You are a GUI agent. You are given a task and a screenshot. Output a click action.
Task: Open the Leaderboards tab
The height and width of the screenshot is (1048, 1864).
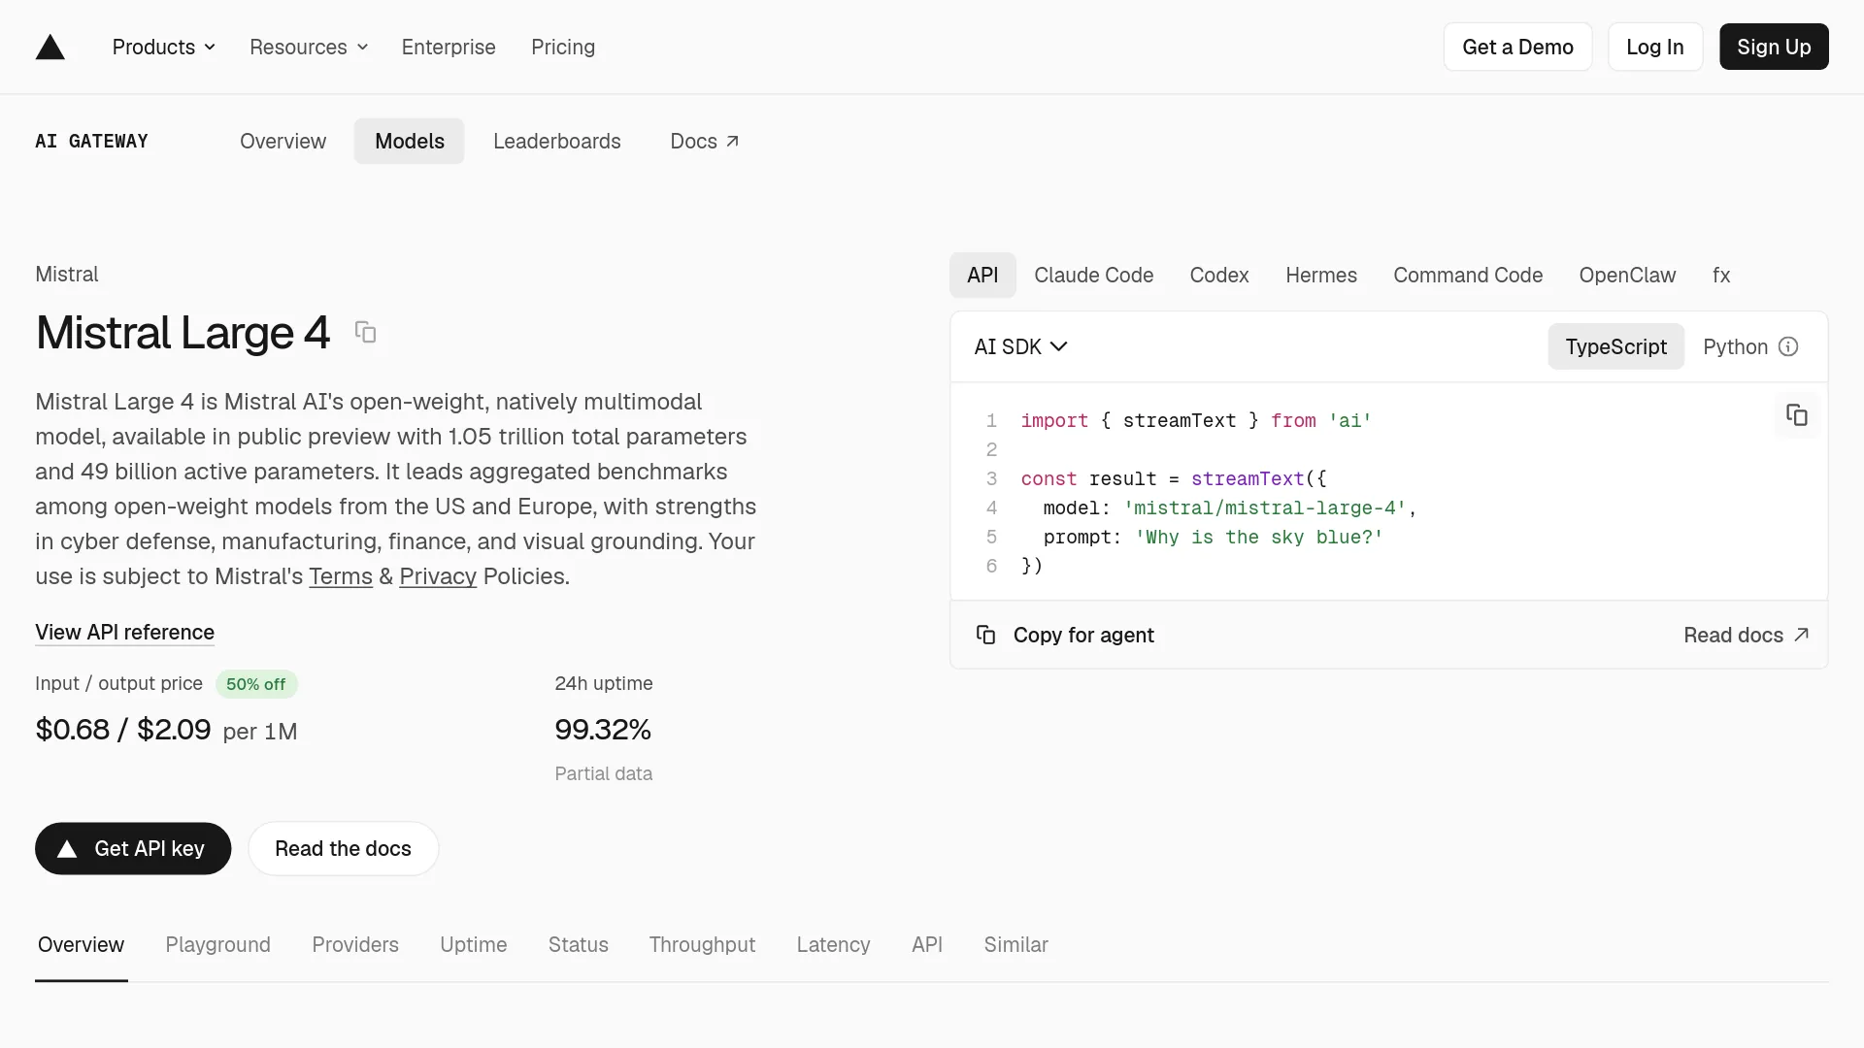click(x=557, y=141)
